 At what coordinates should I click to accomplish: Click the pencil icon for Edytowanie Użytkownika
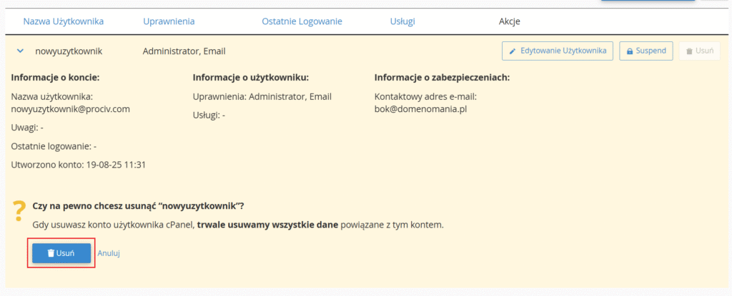[x=512, y=51]
